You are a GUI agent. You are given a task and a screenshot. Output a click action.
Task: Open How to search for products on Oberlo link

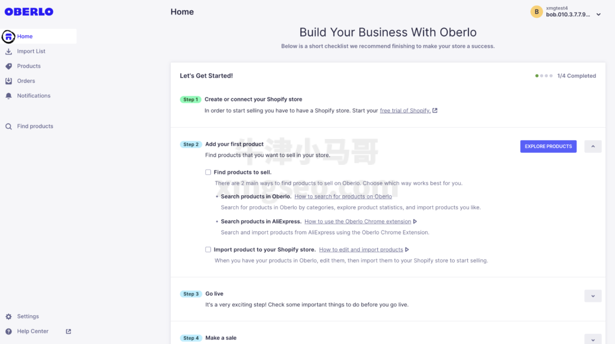[343, 197]
